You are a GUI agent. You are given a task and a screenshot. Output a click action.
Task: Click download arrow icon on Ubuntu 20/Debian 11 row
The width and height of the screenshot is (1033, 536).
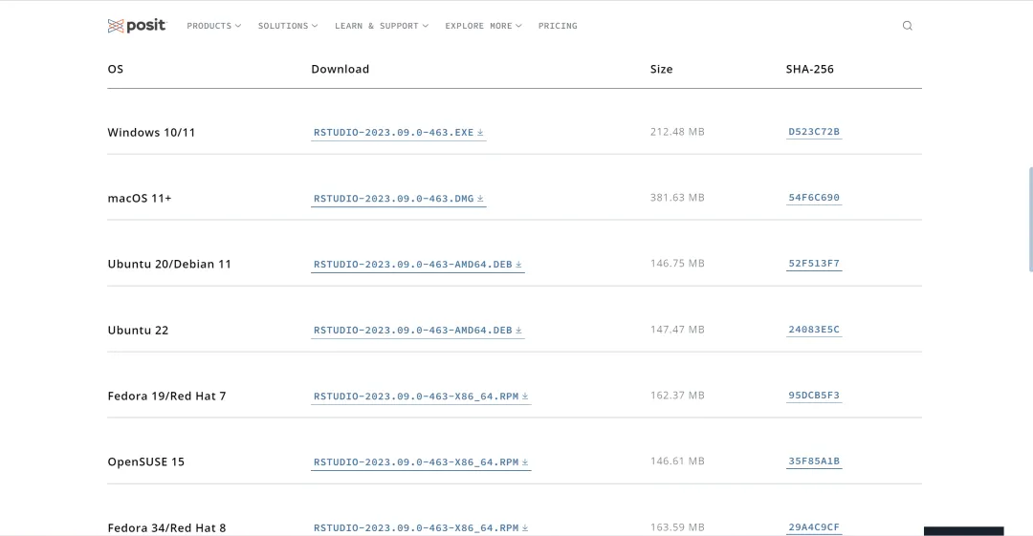tap(518, 264)
